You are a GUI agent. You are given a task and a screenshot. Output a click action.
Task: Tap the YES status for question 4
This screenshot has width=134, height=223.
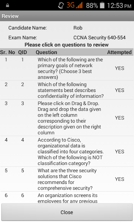120,152
